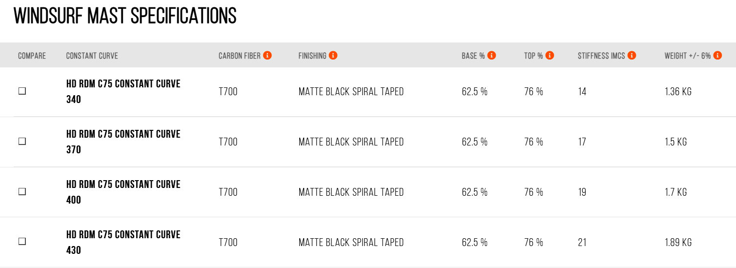The width and height of the screenshot is (736, 268).
Task: Click the Constant Curve column header
Action: (x=92, y=56)
